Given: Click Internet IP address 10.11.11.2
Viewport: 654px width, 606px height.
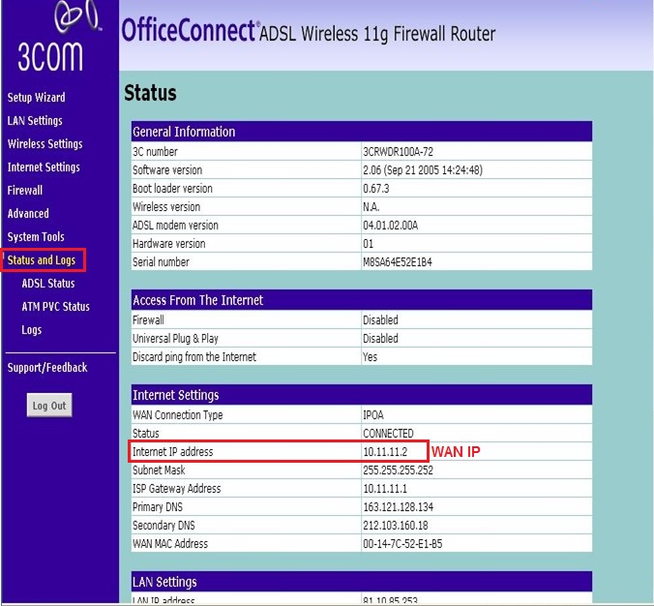Looking at the screenshot, I should tap(385, 451).
